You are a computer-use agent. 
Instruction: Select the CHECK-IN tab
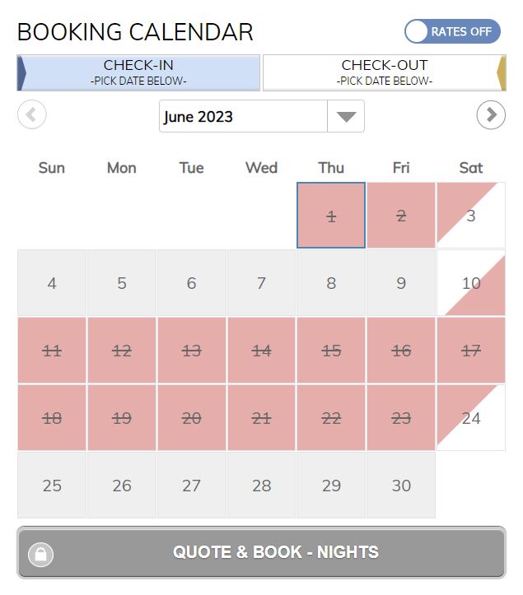138,72
